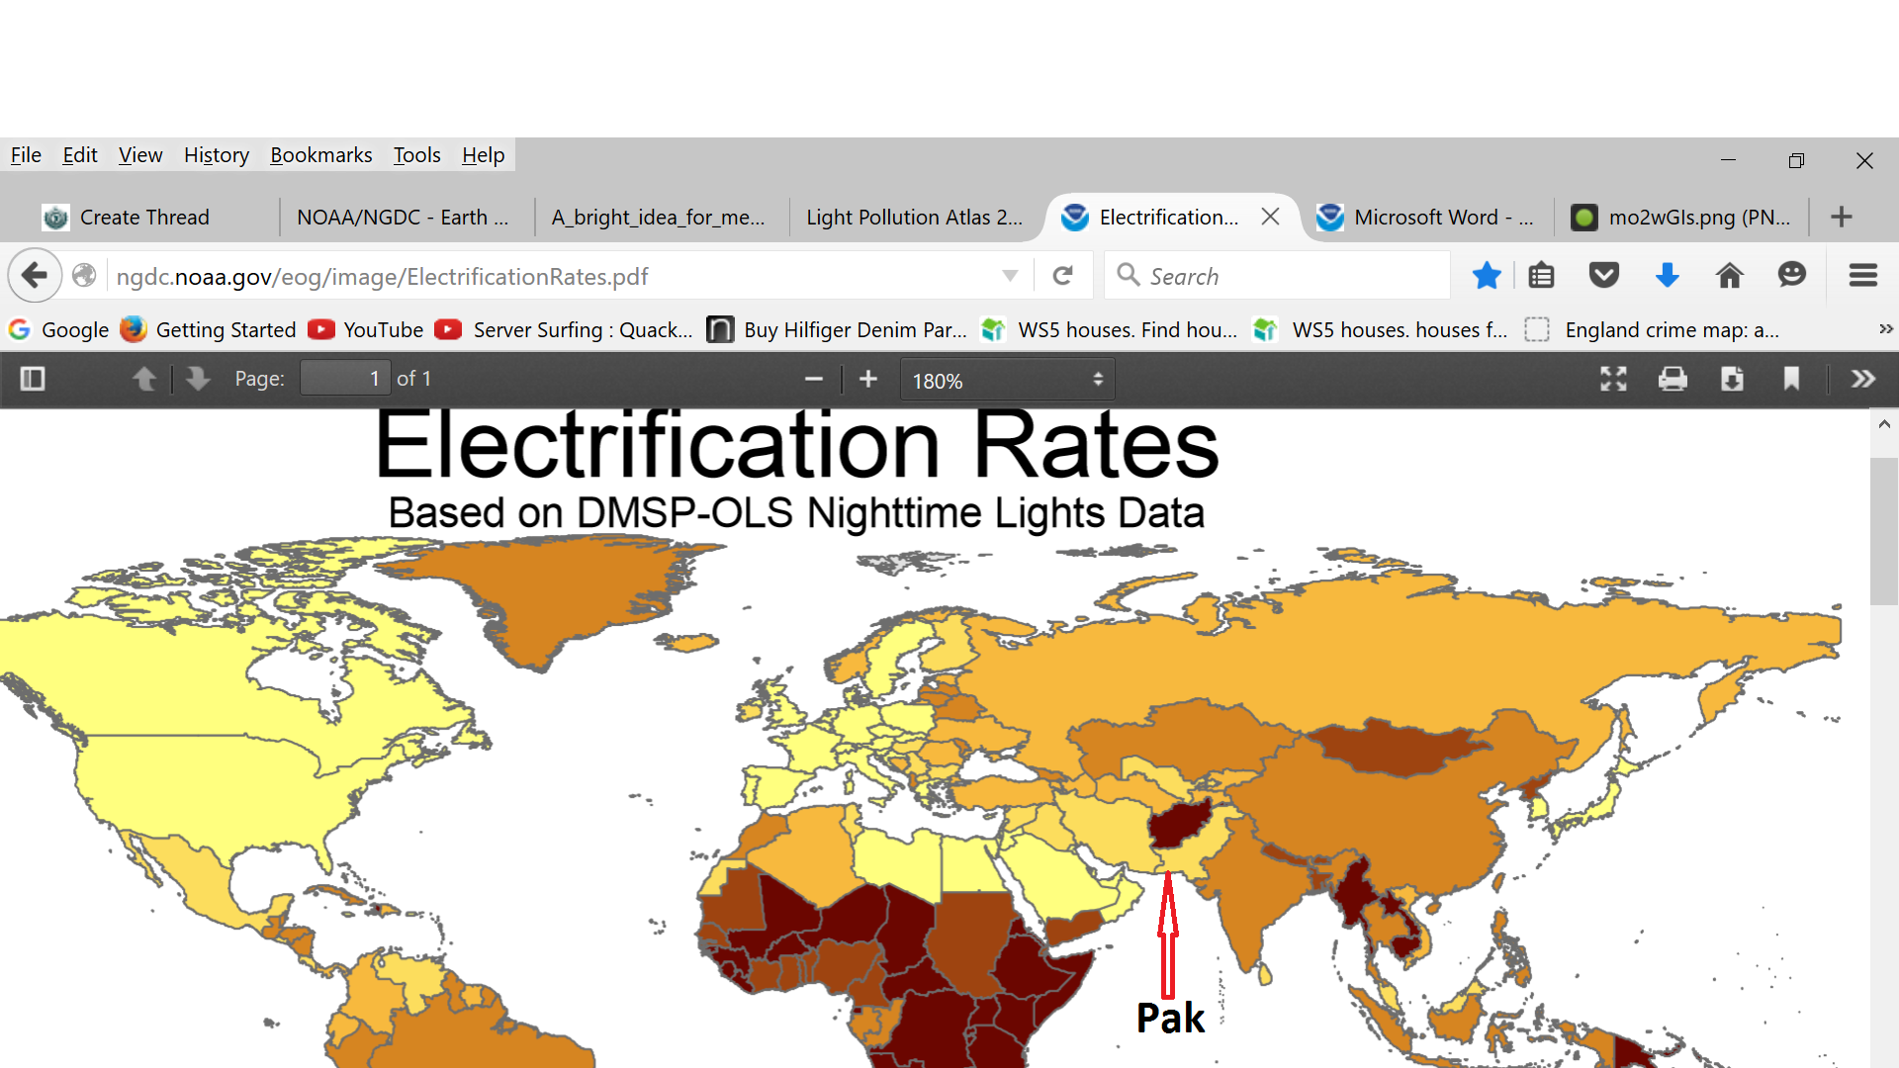Open the Firefox hamburger menu
The height and width of the screenshot is (1068, 1899).
click(x=1863, y=276)
